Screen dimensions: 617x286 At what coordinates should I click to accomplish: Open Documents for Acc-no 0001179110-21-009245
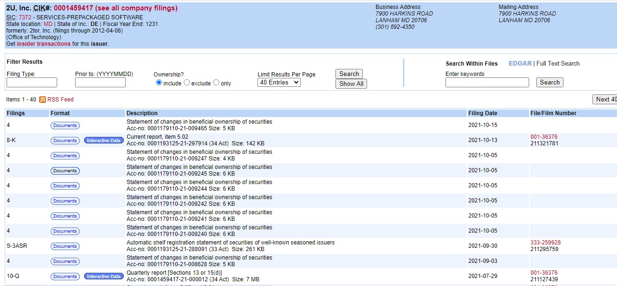65,171
